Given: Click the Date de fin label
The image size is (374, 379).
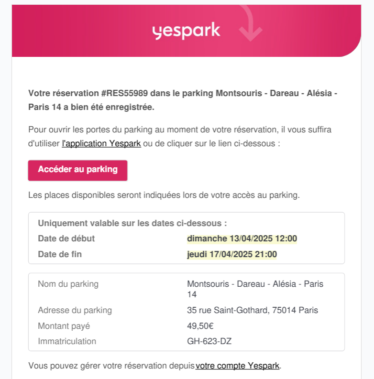Looking at the screenshot, I should [60, 254].
